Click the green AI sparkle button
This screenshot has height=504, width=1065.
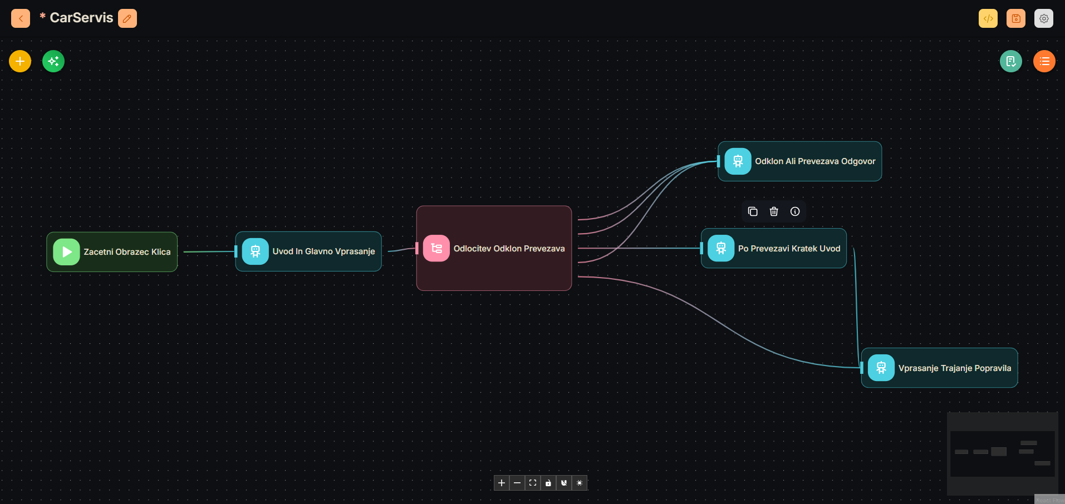(x=53, y=61)
